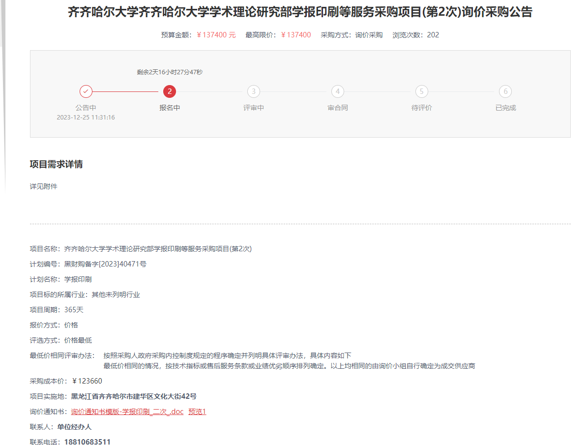Select the step 3 circle icon
The image size is (588, 445).
254,91
